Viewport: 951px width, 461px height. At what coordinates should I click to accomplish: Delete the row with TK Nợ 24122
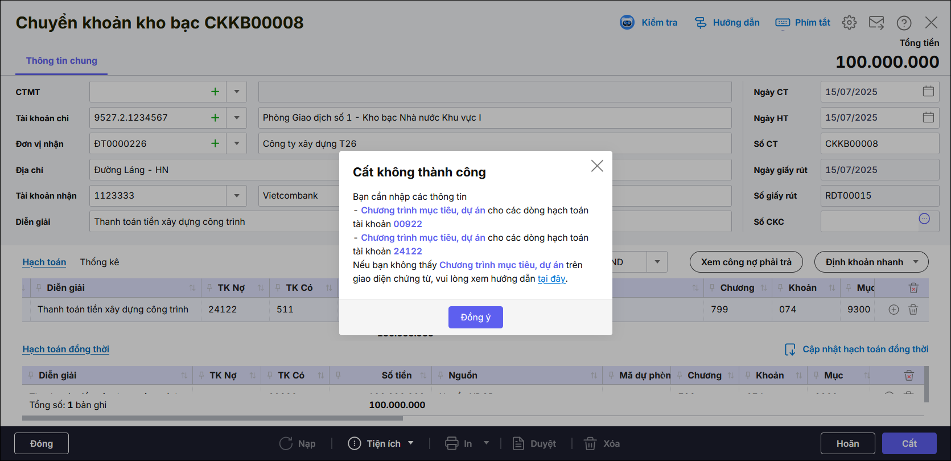pyautogui.click(x=913, y=310)
